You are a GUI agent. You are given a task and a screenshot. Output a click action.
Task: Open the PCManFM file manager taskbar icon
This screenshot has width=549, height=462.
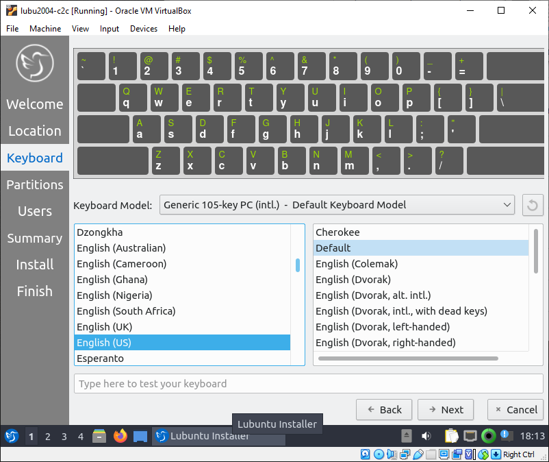pyautogui.click(x=99, y=436)
